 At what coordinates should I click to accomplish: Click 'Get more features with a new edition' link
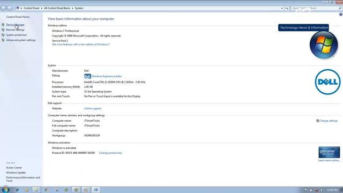click(81, 44)
